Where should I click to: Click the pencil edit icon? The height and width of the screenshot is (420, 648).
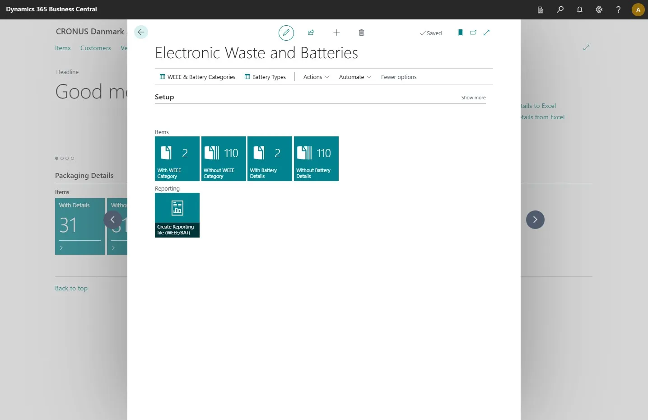[x=286, y=33]
